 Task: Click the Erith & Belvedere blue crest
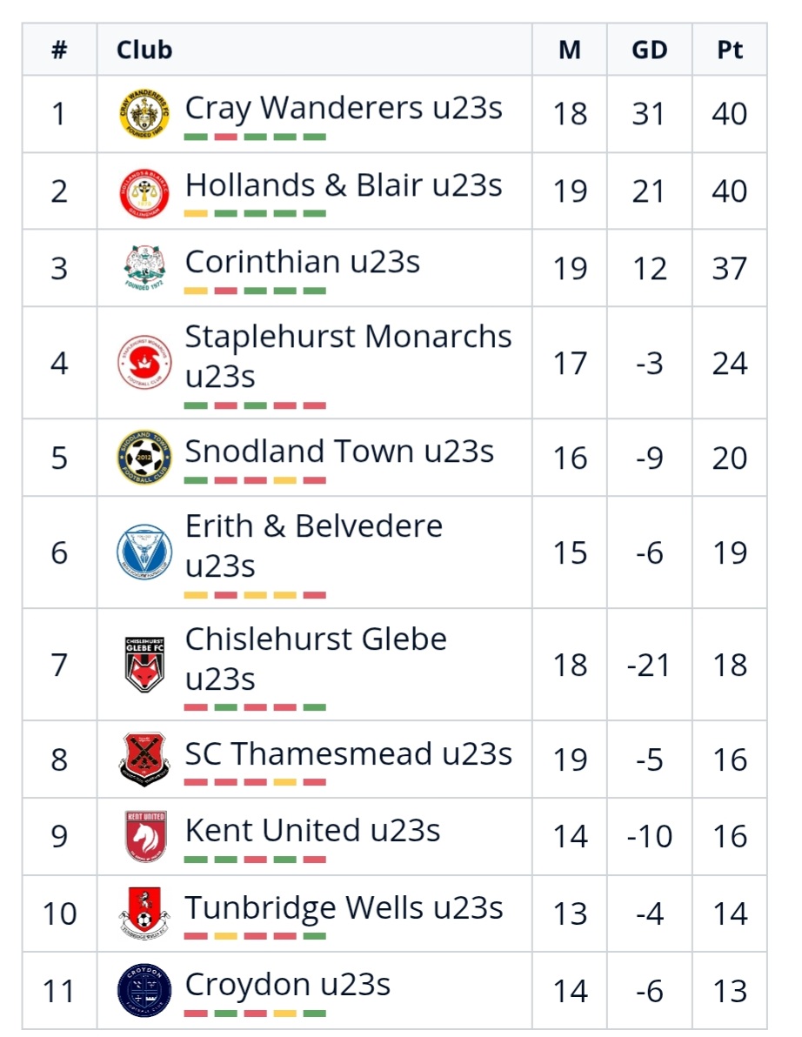click(x=144, y=552)
